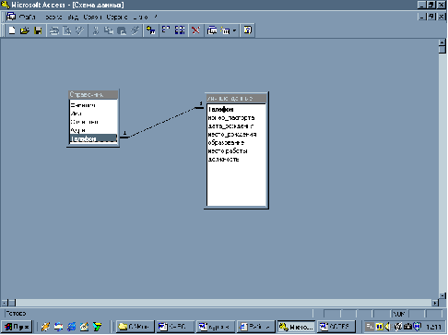Click the New Object toolbar icon
The width and height of the screenshot is (448, 335).
click(225, 30)
